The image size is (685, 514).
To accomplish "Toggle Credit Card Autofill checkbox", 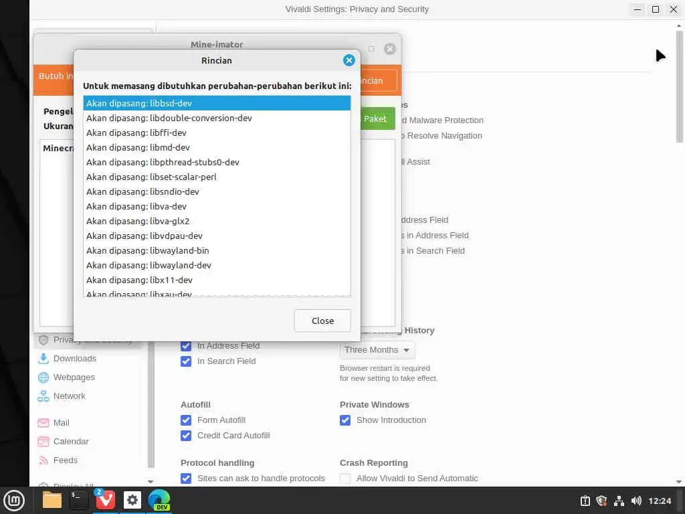I will tap(186, 436).
